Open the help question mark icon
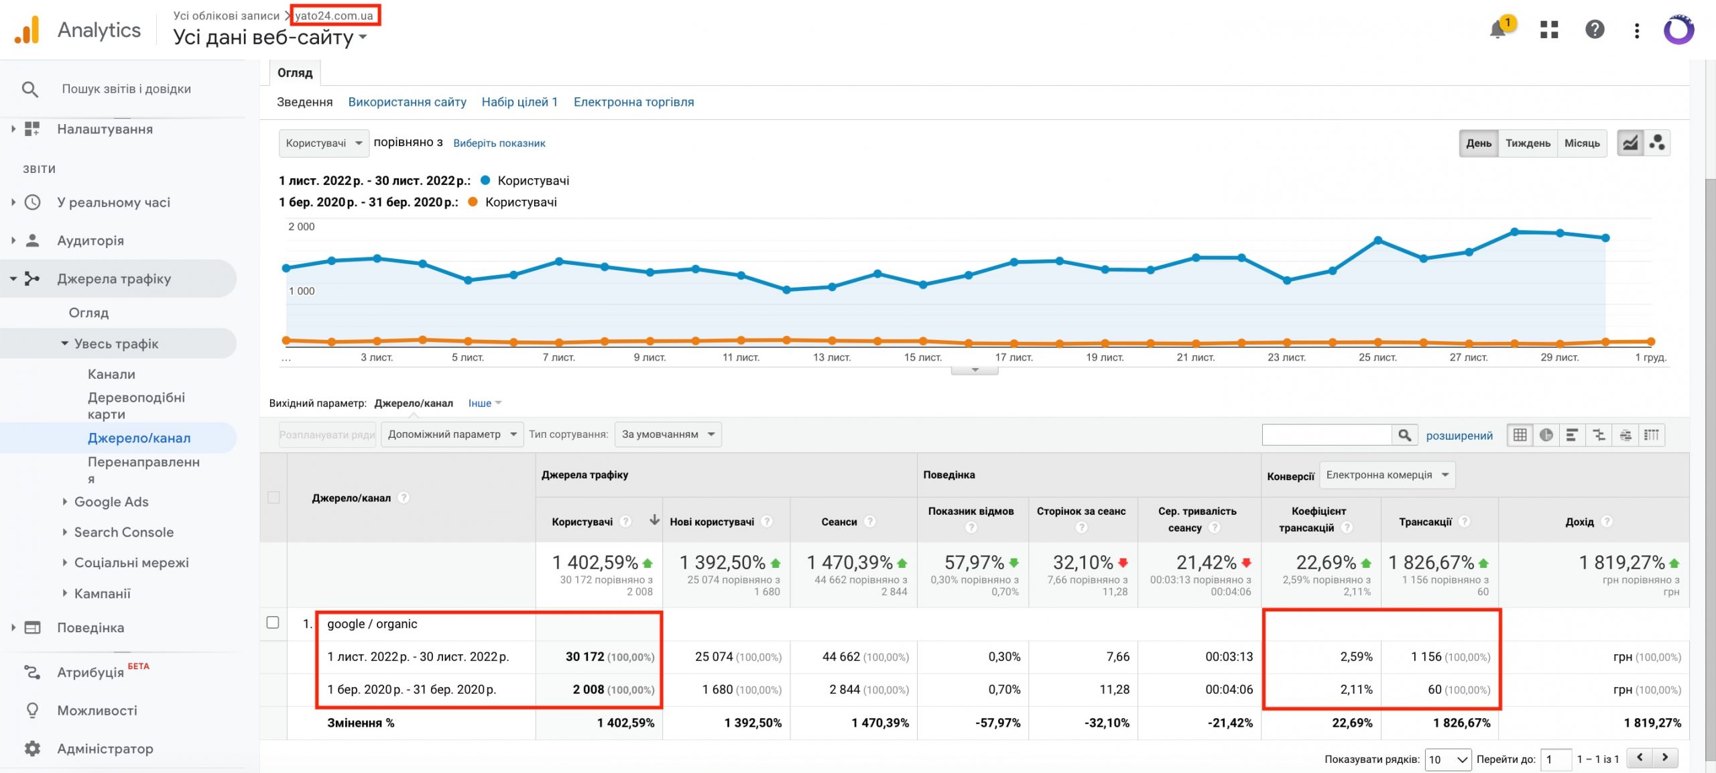The width and height of the screenshot is (1716, 773). pos(1595,29)
